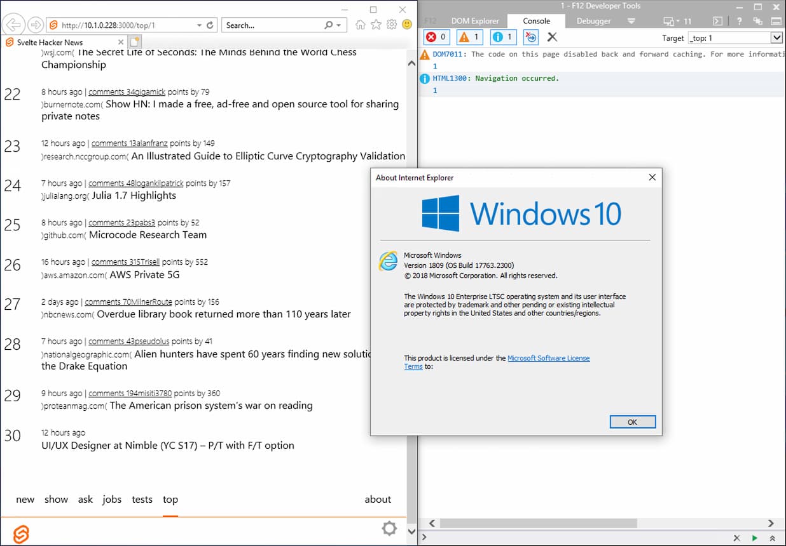Toggle the errors filter showing 0
The image size is (786, 546).
pos(437,37)
